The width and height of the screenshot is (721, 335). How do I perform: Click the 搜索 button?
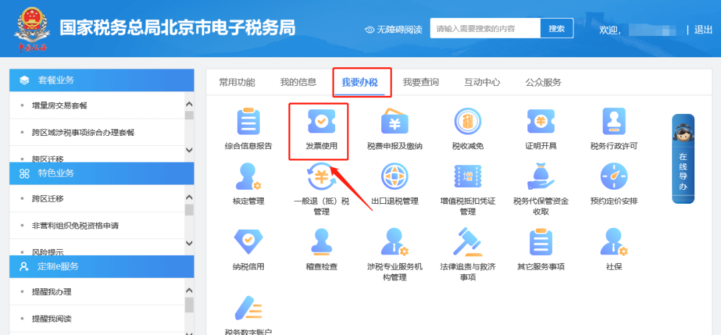click(x=557, y=29)
